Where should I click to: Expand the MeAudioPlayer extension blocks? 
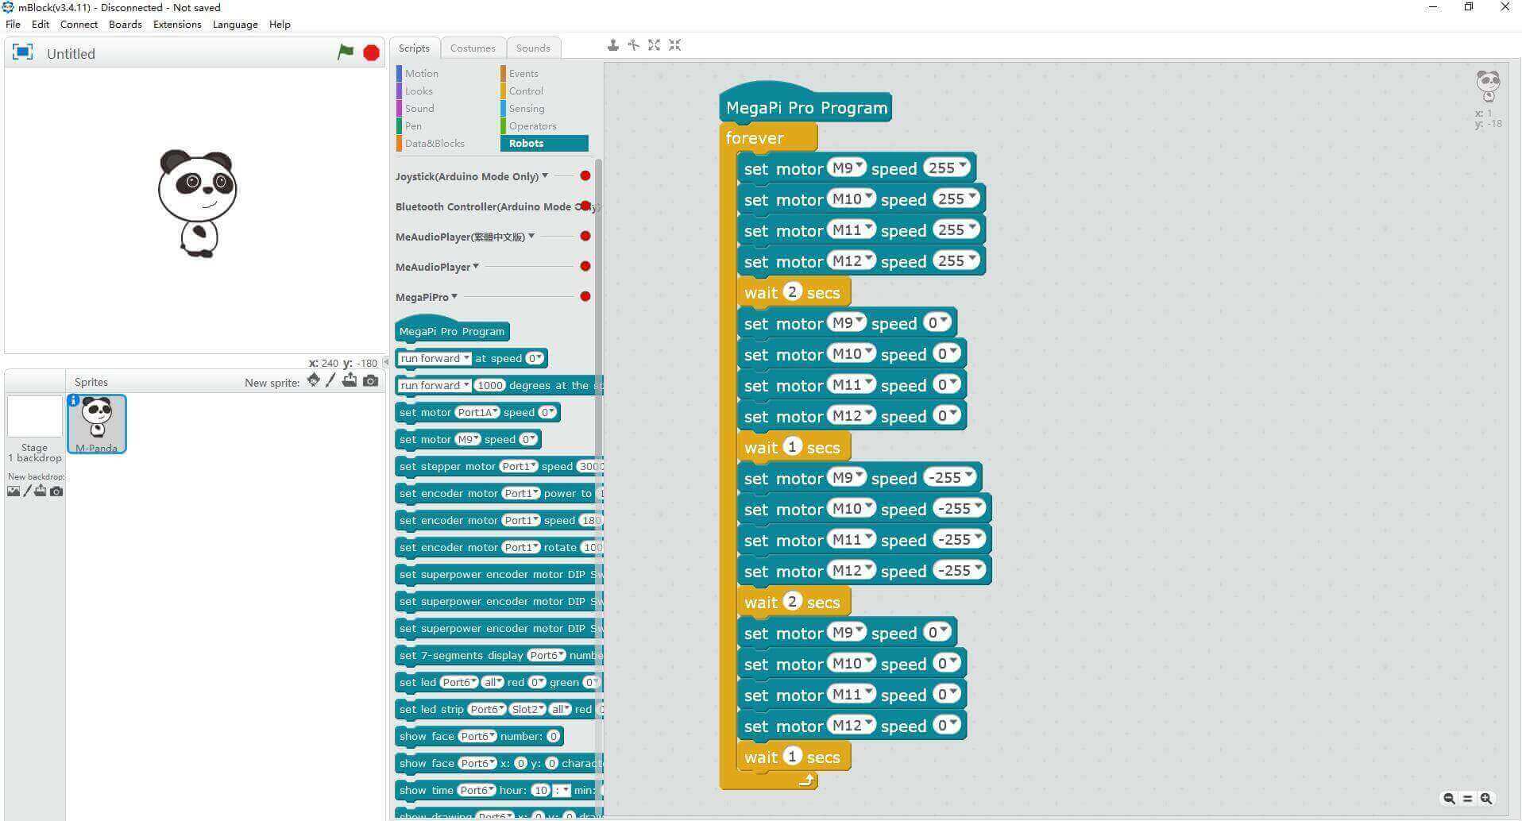[x=476, y=266]
